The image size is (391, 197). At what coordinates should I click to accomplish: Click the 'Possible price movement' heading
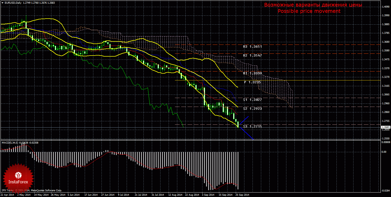pos(309,11)
